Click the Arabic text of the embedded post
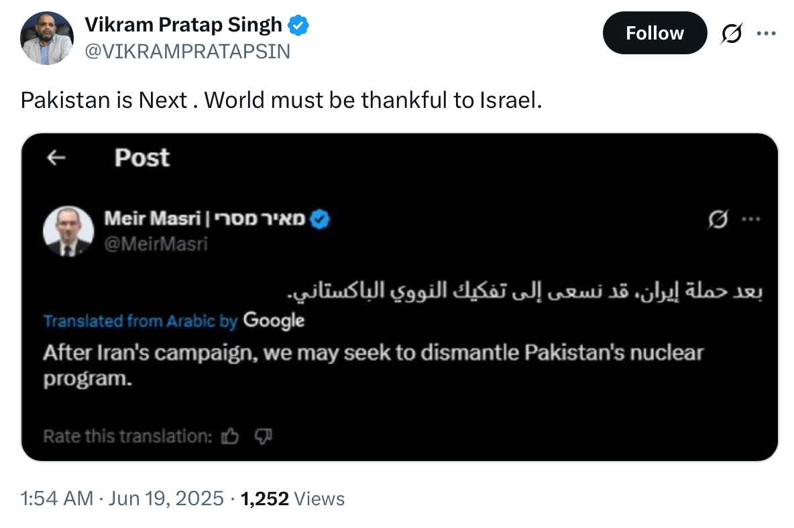 click(x=524, y=291)
